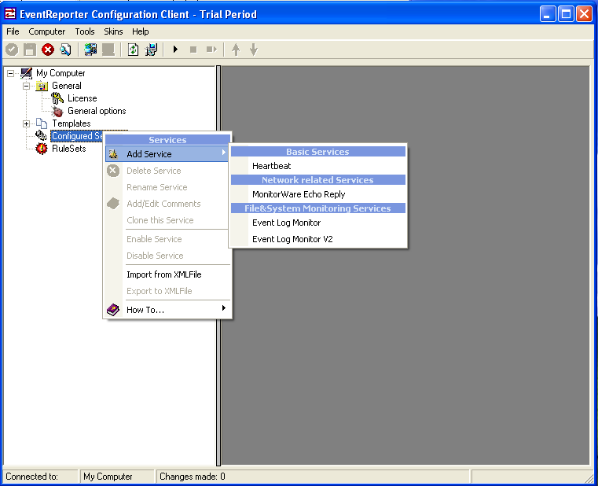
Task: Select the RuleSets tree item
Action: point(69,149)
